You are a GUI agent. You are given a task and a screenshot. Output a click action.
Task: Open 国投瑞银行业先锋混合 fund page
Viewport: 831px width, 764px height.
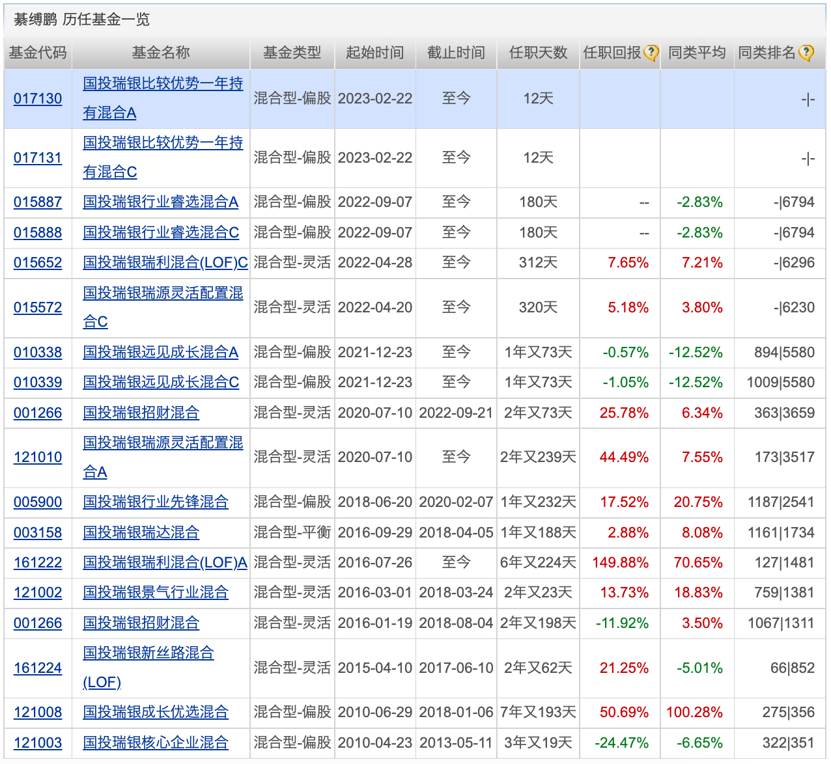tap(156, 502)
